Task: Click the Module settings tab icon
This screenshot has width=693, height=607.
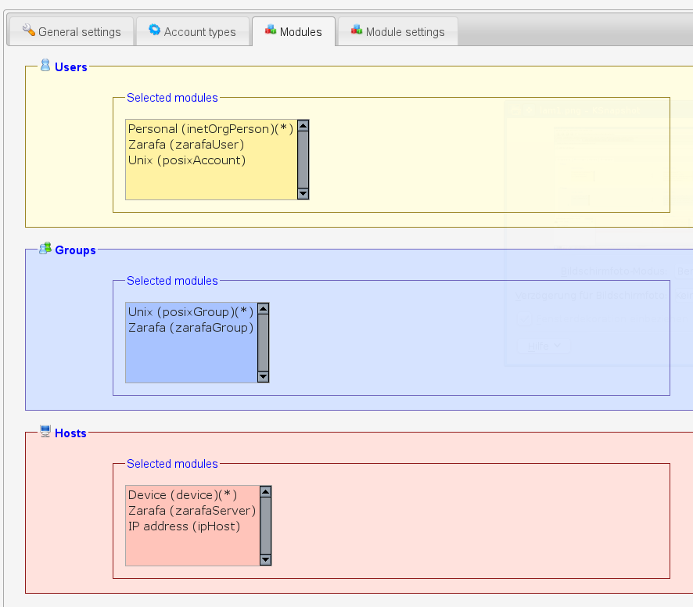Action: click(x=357, y=31)
